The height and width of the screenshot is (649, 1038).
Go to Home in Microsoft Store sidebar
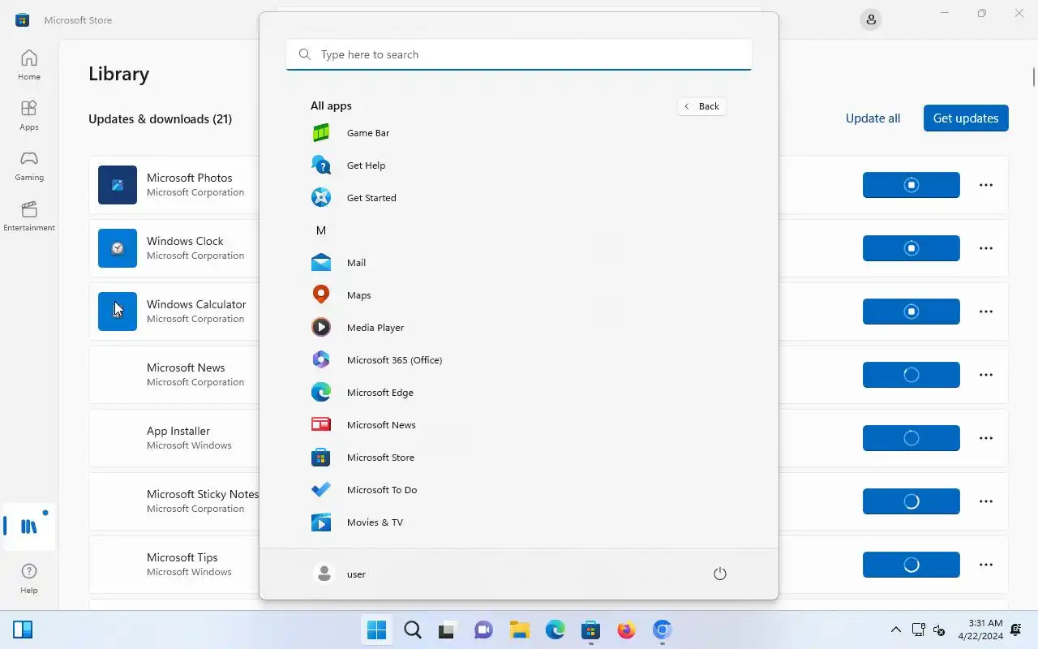[29, 65]
